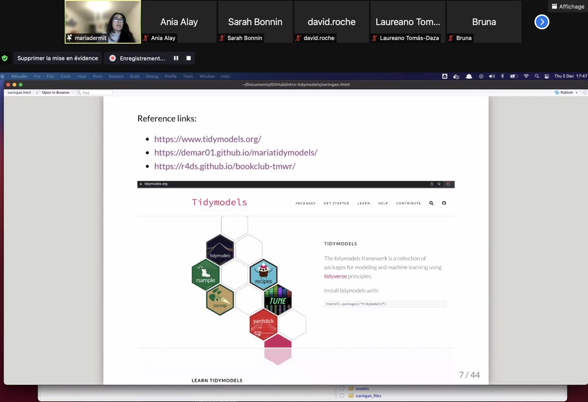Open the Debug menu
The width and height of the screenshot is (588, 402).
pos(152,76)
